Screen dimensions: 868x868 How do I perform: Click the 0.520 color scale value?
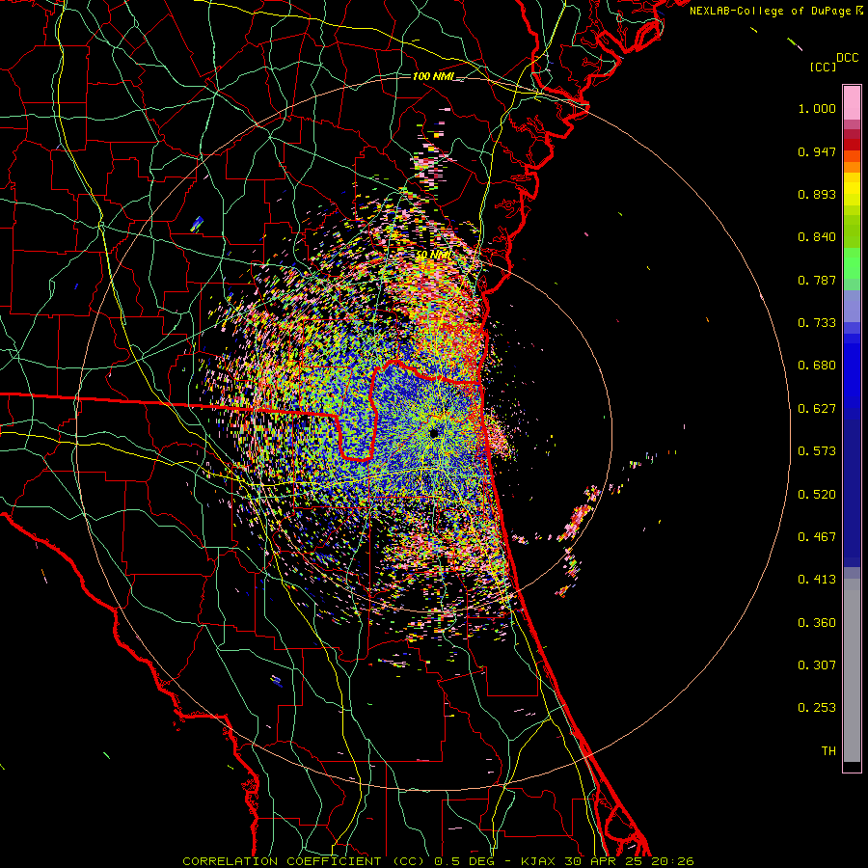[x=817, y=495]
